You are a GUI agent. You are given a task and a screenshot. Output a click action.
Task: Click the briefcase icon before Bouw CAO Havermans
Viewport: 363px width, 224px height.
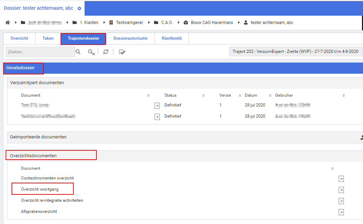186,23
